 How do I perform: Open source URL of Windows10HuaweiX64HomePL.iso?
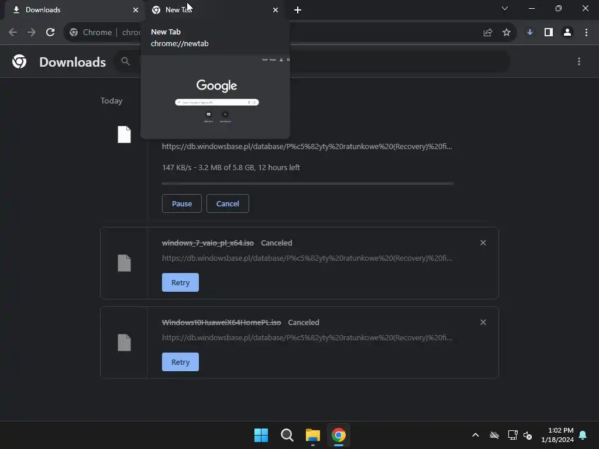(307, 337)
